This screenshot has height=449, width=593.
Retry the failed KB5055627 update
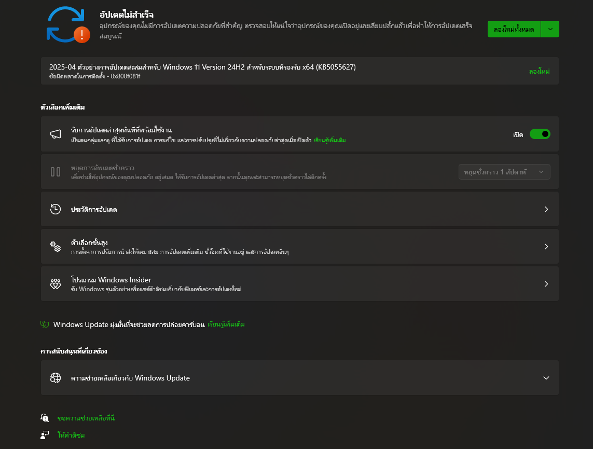click(539, 71)
